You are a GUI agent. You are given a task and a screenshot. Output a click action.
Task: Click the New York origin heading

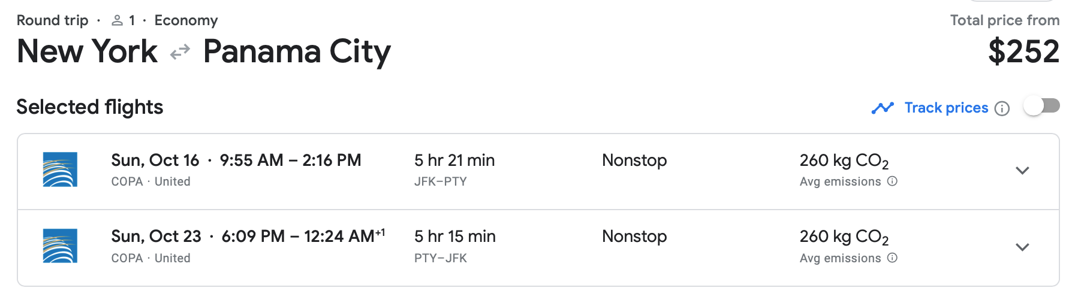click(88, 51)
